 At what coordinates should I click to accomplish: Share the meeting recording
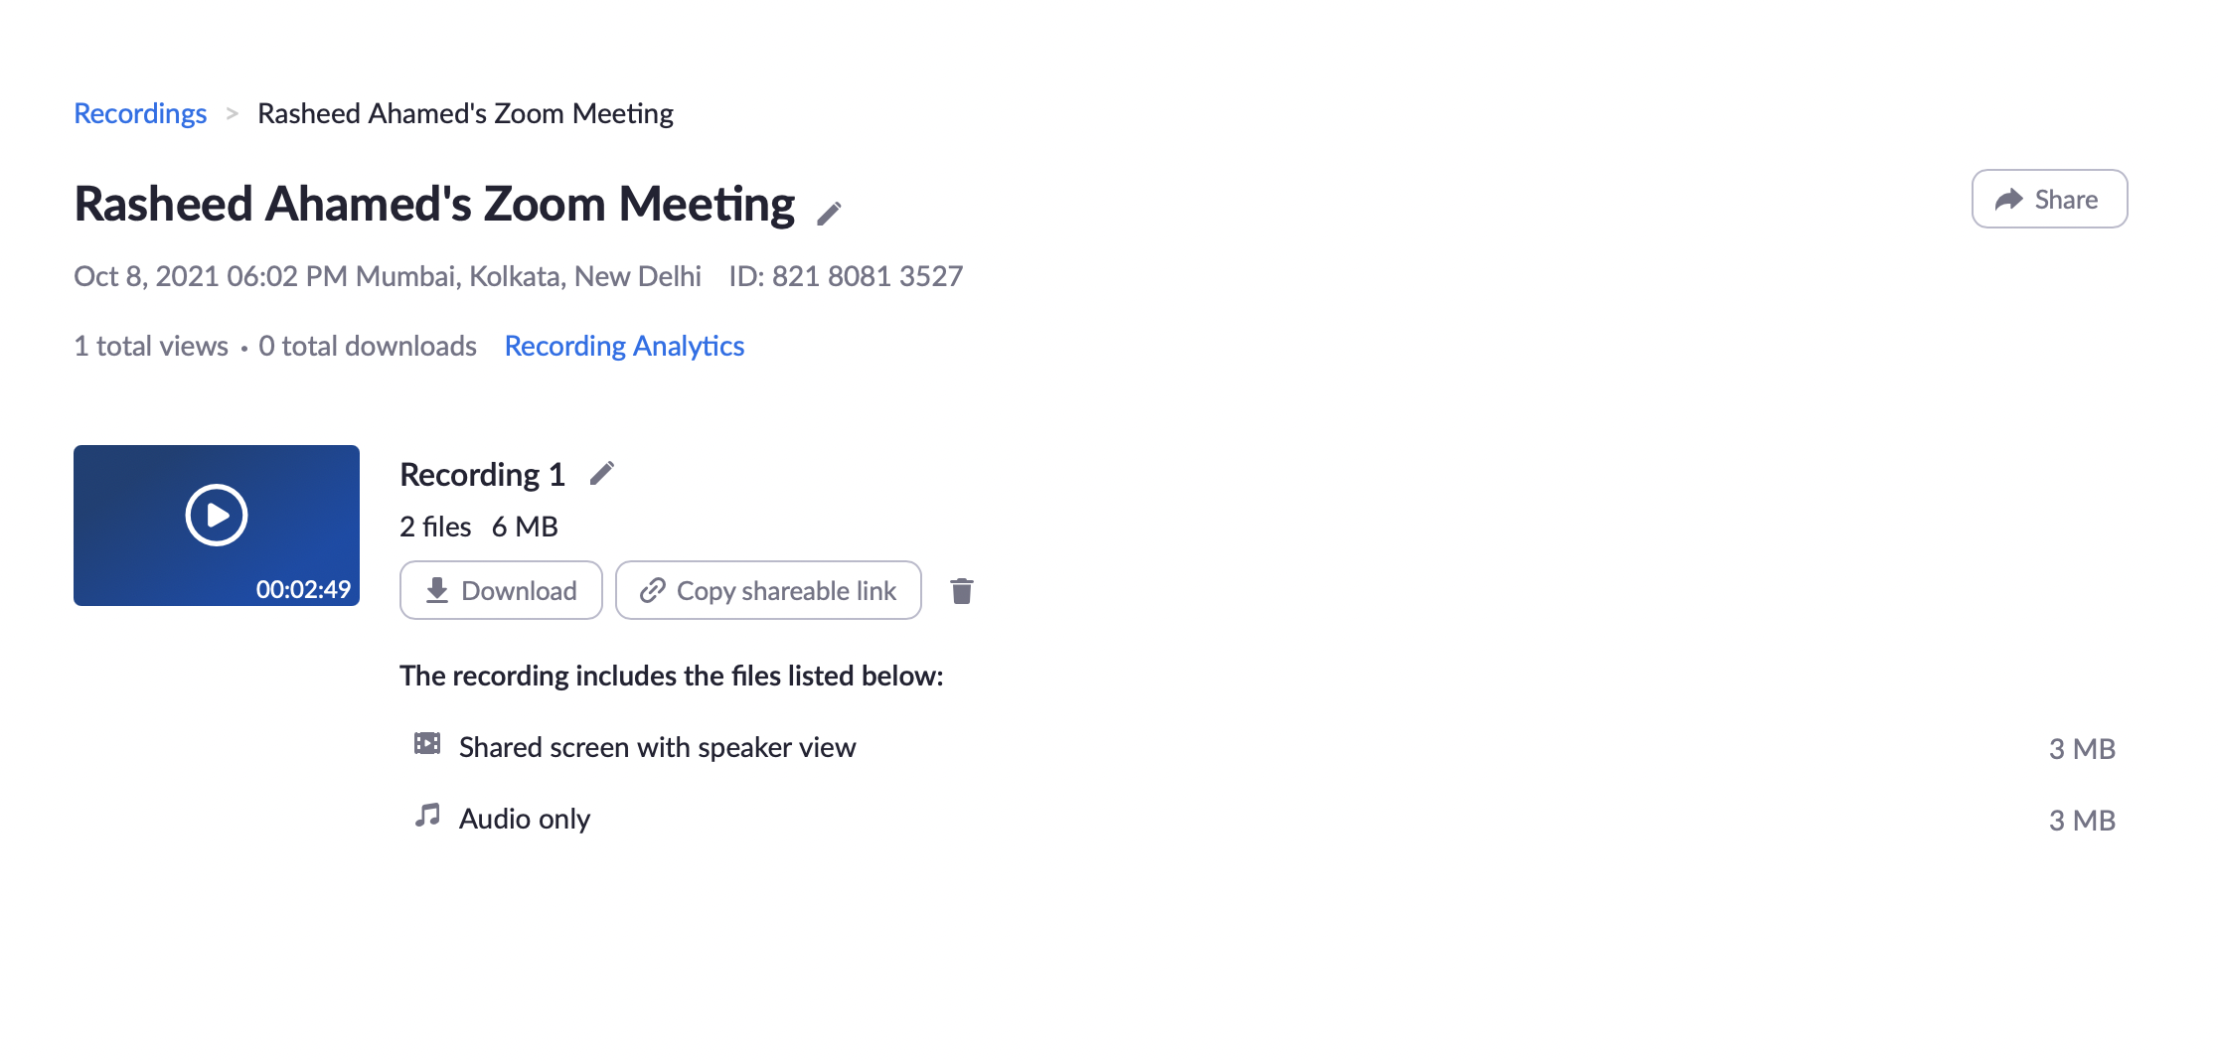coord(2049,199)
